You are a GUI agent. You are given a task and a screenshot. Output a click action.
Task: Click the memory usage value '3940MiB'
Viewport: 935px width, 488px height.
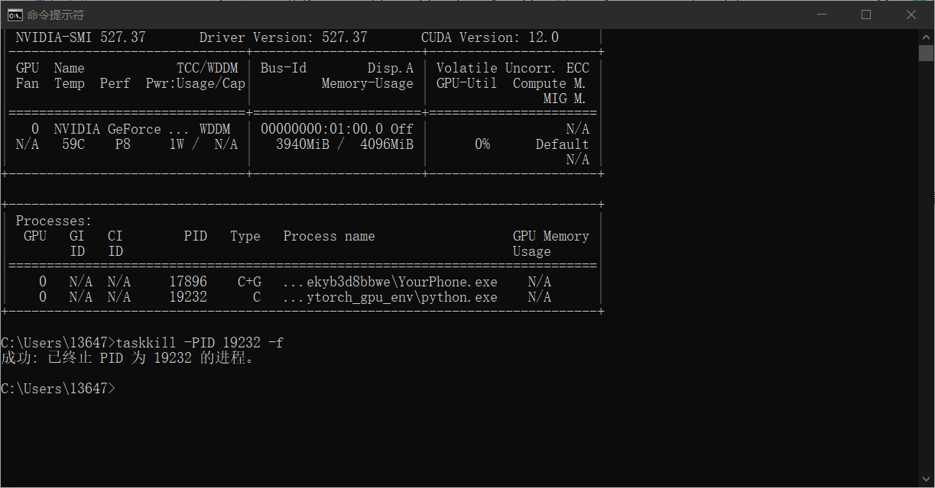tap(303, 144)
